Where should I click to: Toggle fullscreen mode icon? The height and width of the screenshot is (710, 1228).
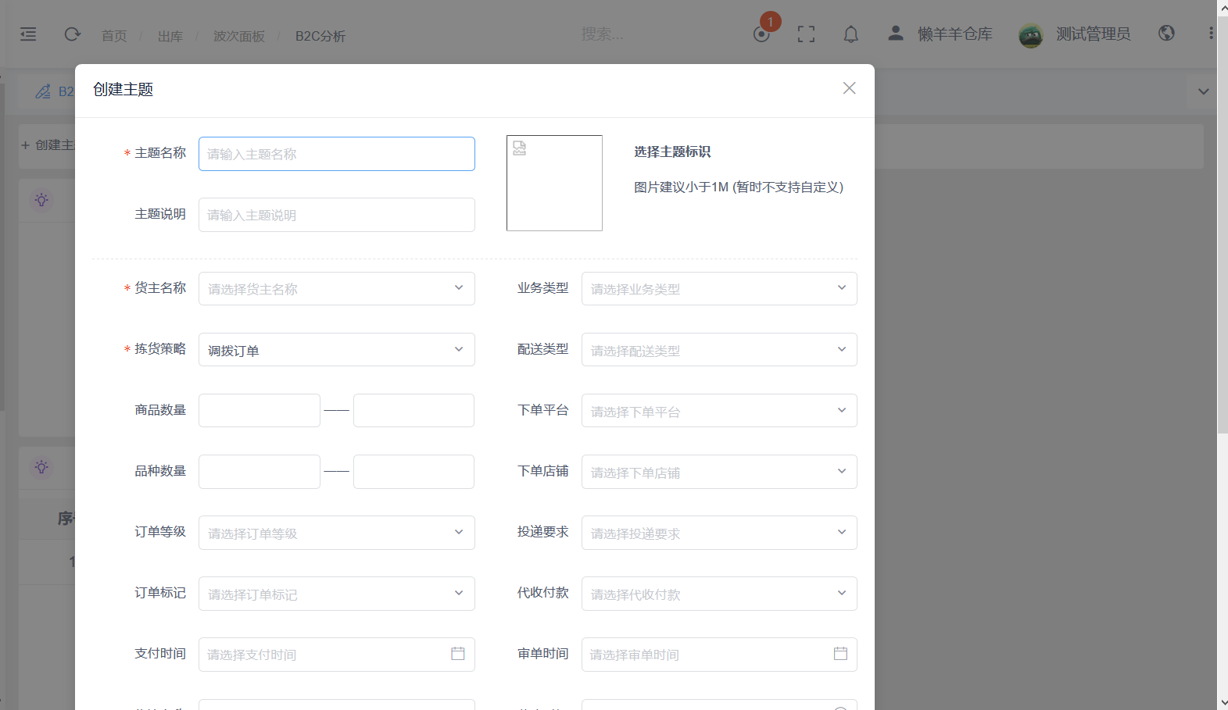tap(806, 34)
